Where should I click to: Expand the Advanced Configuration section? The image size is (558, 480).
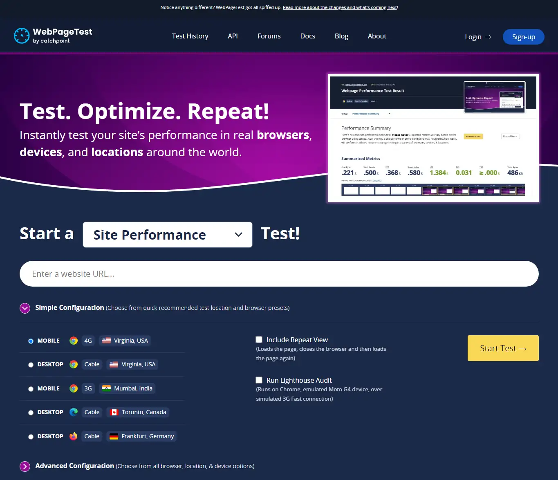coord(25,466)
